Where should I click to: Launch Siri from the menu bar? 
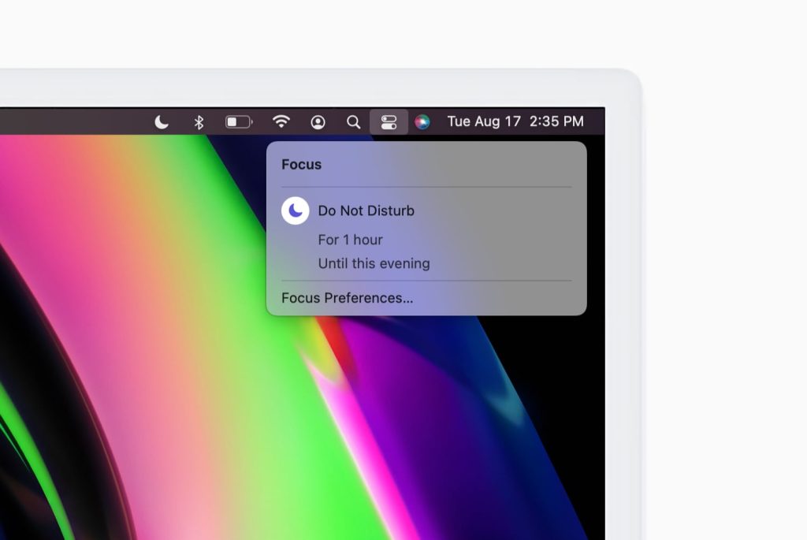tap(422, 122)
